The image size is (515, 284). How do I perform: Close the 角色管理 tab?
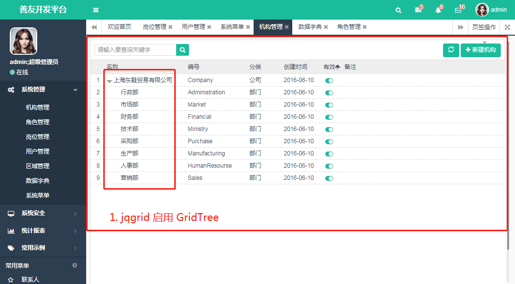coord(365,27)
